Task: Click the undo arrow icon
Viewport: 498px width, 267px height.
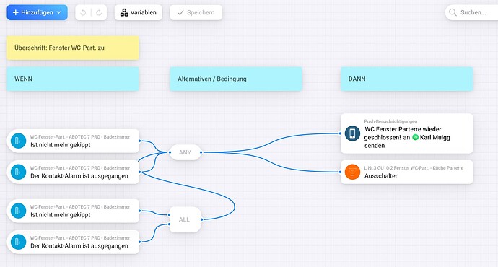Action: [x=83, y=13]
